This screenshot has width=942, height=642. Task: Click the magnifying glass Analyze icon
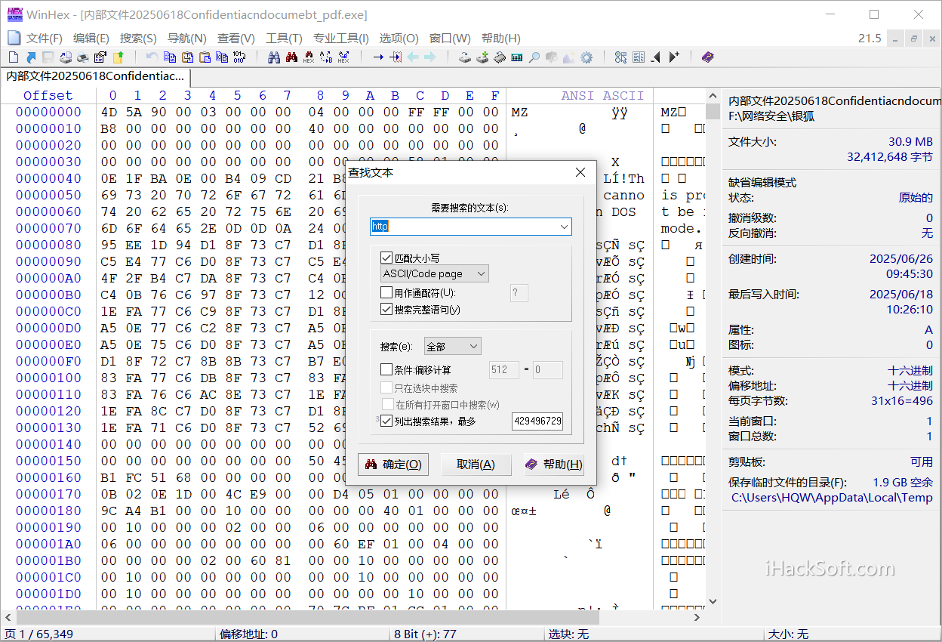pyautogui.click(x=534, y=57)
